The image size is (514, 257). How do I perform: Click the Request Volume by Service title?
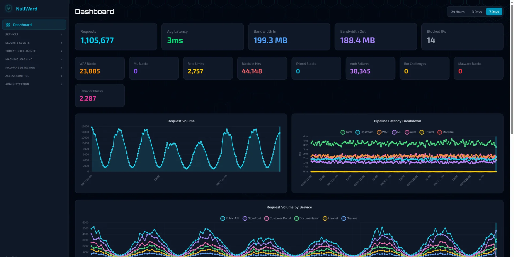tap(289, 207)
